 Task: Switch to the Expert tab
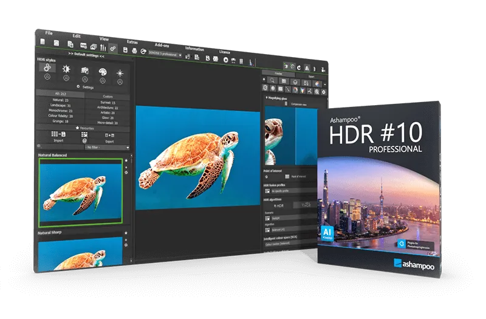click(x=311, y=76)
